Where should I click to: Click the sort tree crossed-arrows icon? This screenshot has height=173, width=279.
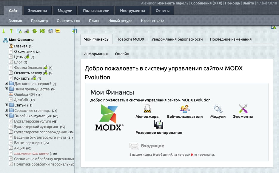pos(42,31)
